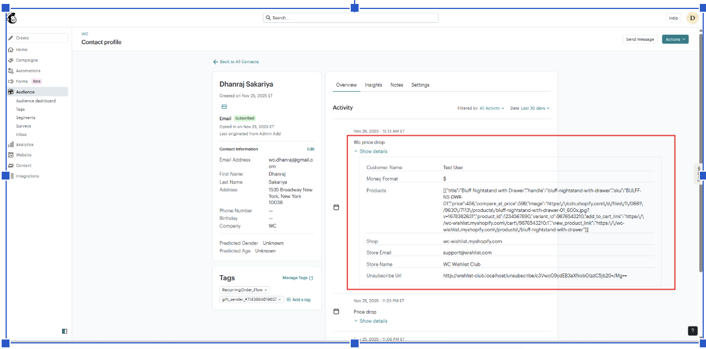Open Segments in the sidebar
The width and height of the screenshot is (706, 349).
tap(26, 118)
